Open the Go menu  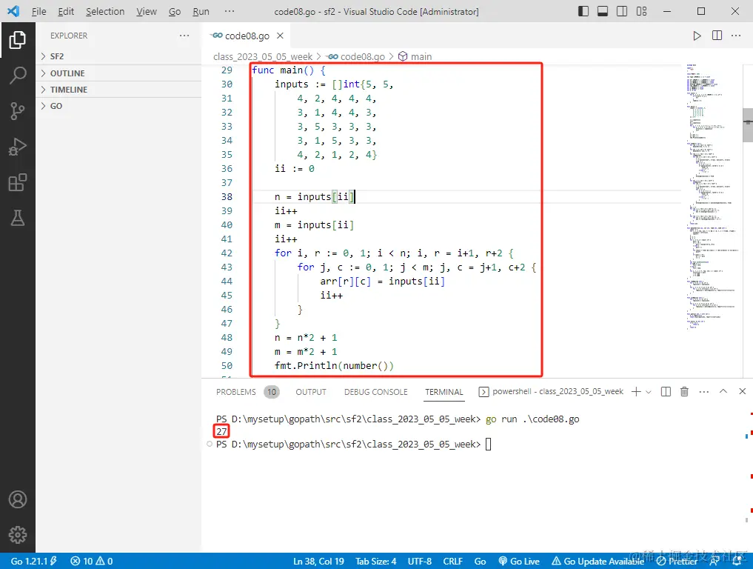point(174,12)
